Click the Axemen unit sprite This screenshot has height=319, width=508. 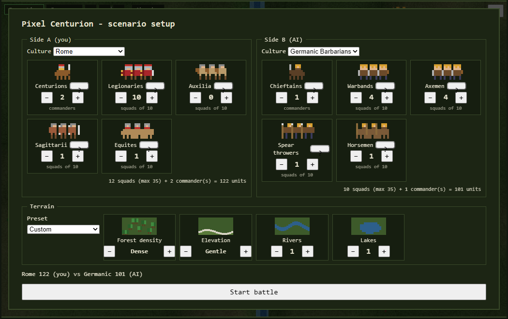[448, 72]
